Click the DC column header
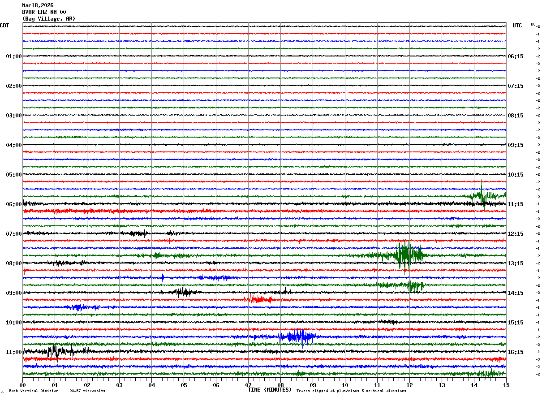This screenshot has width=542, height=397. pyautogui.click(x=533, y=24)
